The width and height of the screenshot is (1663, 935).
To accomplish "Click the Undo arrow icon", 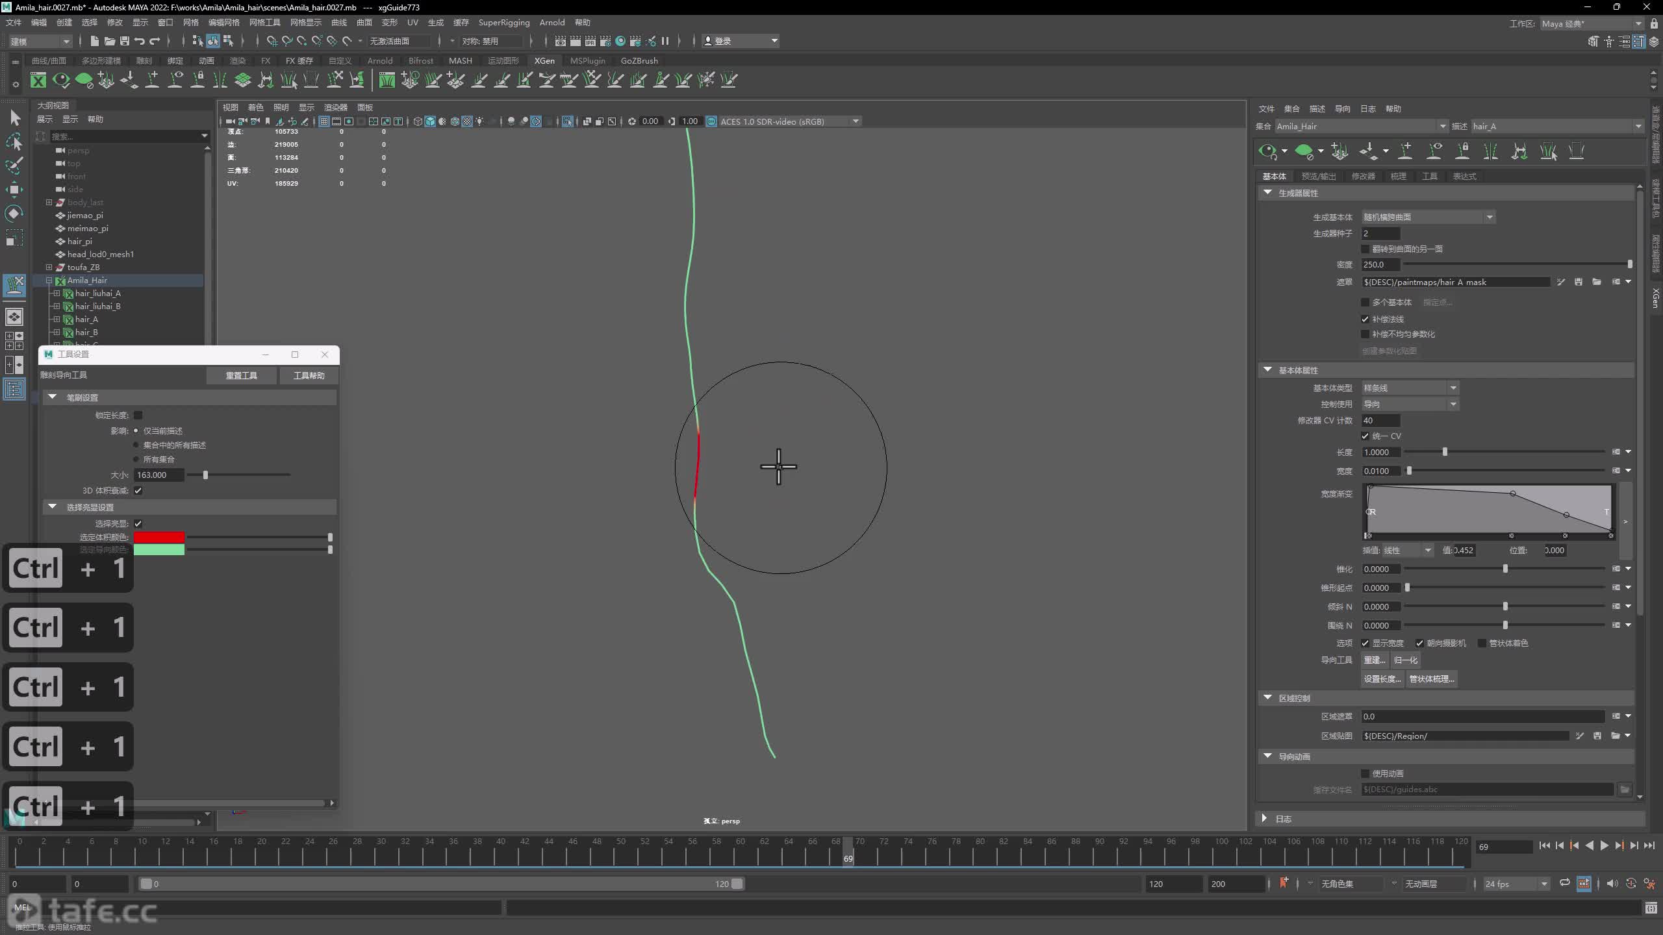I will click(x=140, y=41).
